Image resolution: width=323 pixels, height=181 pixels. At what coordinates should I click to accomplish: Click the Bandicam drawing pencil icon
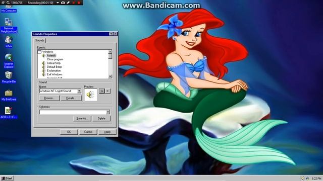[68, 3]
